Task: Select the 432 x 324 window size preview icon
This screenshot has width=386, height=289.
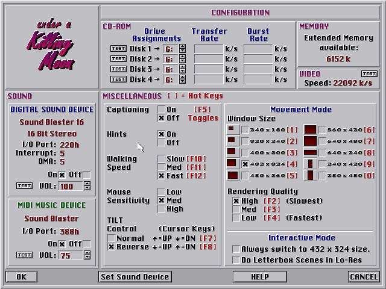Action: (233, 164)
